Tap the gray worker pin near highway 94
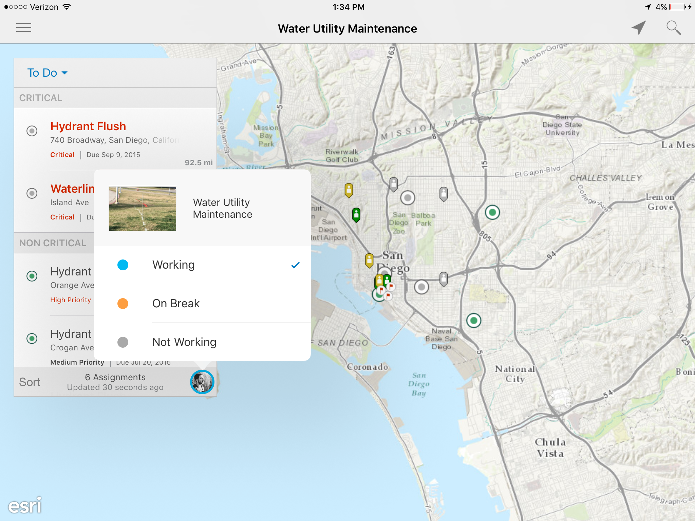 coord(444,279)
